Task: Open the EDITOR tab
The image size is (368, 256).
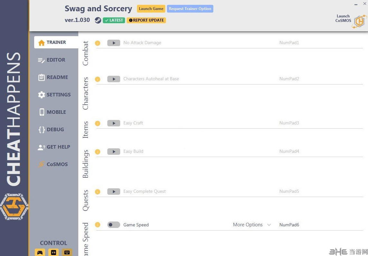Action: point(52,60)
